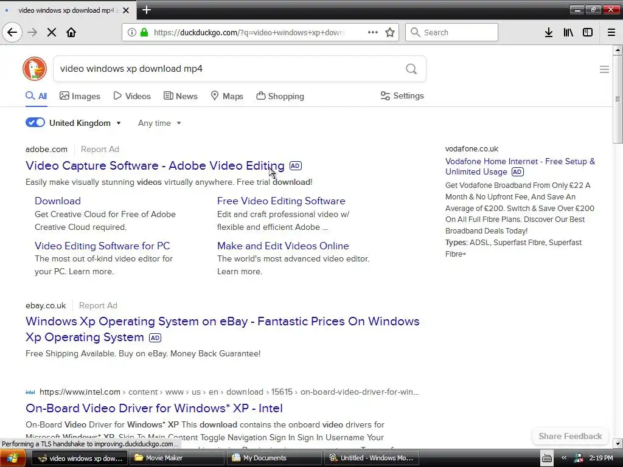Open the browser home page
This screenshot has width=623, height=467.
point(71,32)
